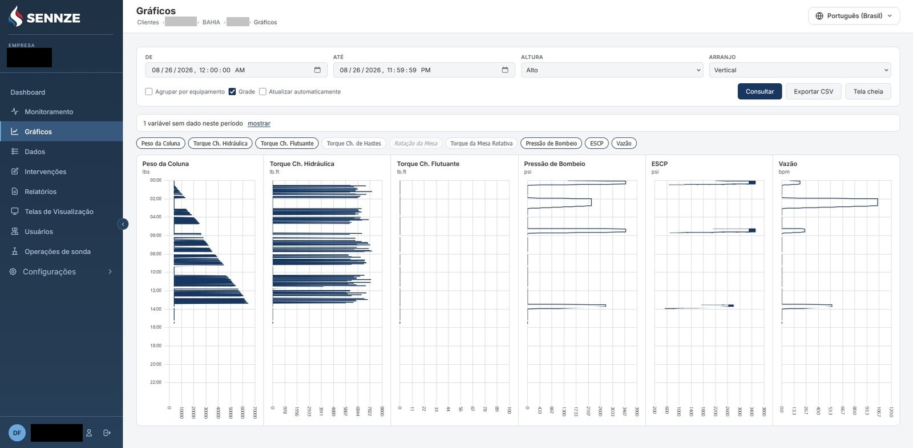Click the BAHIA breadcrumb link
The image size is (913, 448).
point(211,22)
